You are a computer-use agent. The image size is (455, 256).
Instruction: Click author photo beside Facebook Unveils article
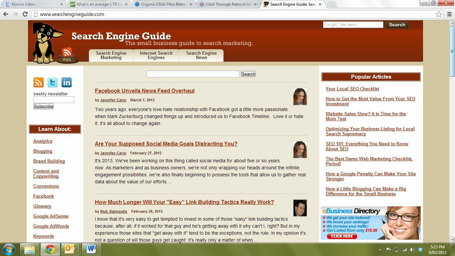click(x=300, y=97)
